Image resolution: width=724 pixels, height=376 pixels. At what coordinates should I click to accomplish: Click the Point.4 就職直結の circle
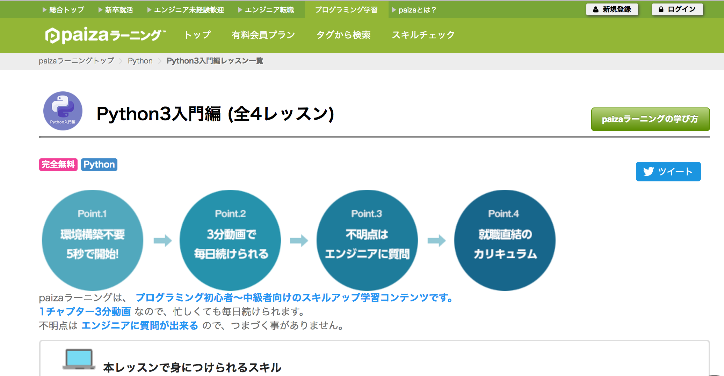pos(505,240)
